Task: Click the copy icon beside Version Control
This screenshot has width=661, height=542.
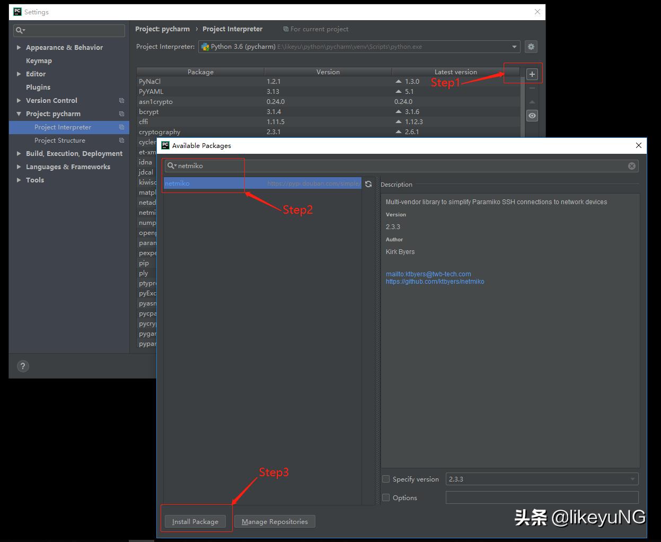Action: (121, 100)
